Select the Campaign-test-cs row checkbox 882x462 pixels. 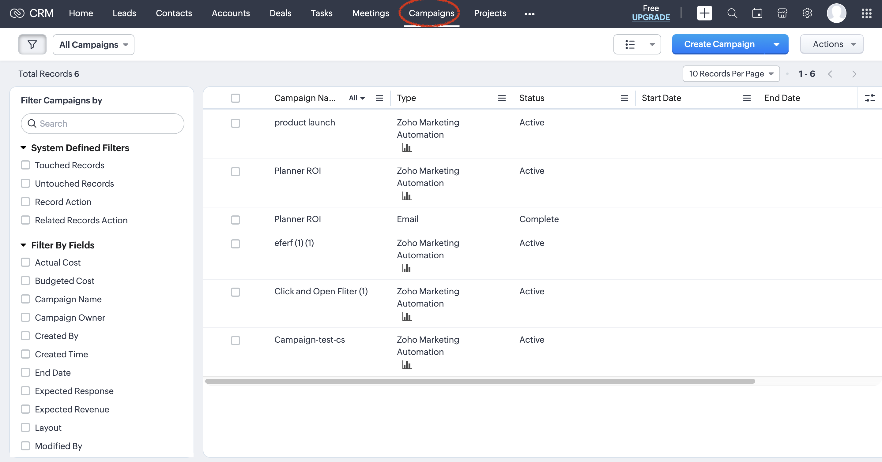235,340
